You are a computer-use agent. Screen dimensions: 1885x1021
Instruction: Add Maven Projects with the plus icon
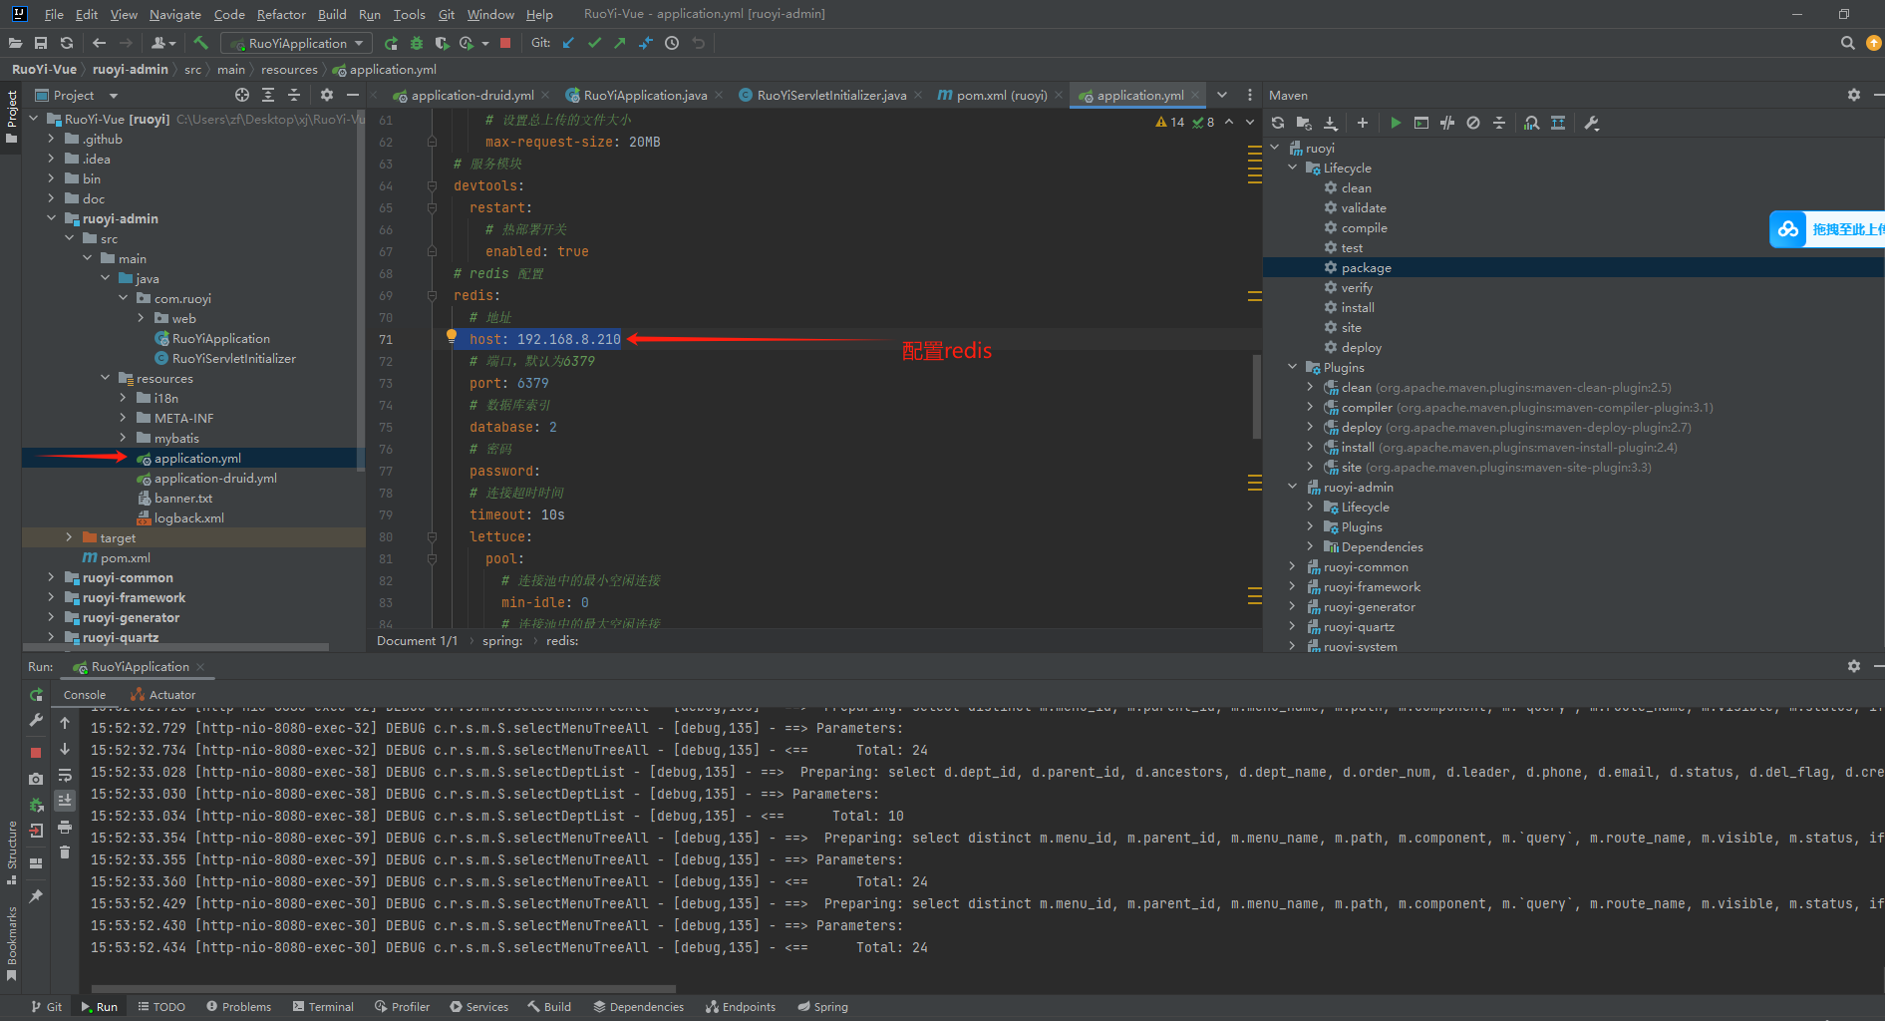(x=1363, y=123)
